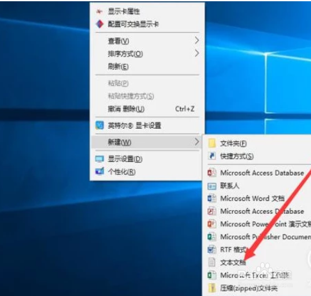
Task: Click the yellow 文件夹 folder icon
Action: click(212, 144)
